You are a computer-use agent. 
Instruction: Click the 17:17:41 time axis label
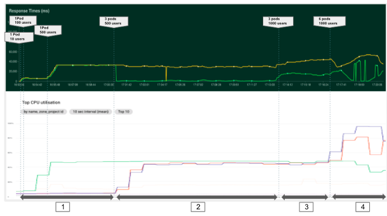[341, 85]
